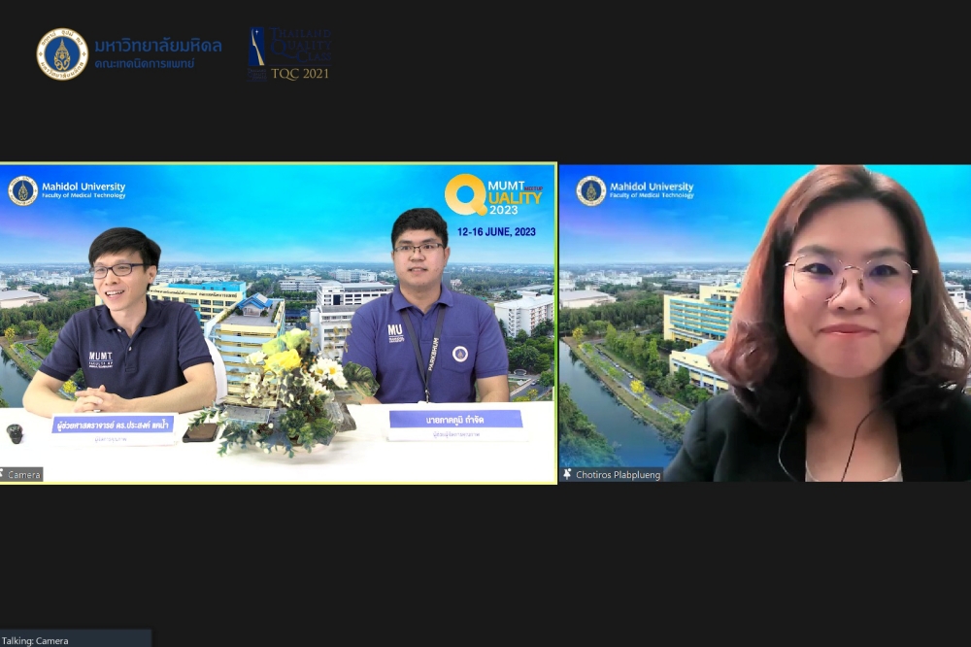Click the smartphone lying on the desk
The height and width of the screenshot is (647, 971).
coord(200,431)
